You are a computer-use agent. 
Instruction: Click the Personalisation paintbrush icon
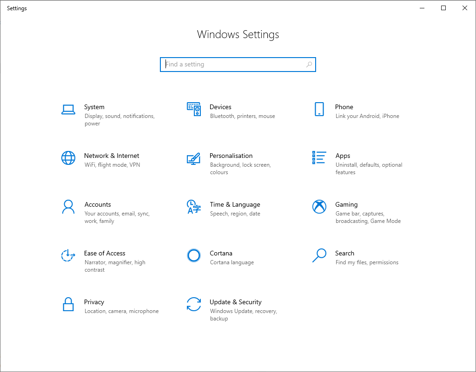pyautogui.click(x=194, y=158)
